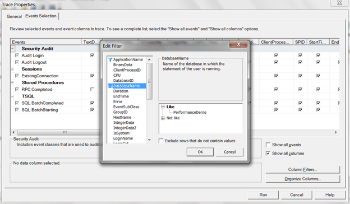
Task: Click the filter list scroll up arrow
Action: (149, 59)
